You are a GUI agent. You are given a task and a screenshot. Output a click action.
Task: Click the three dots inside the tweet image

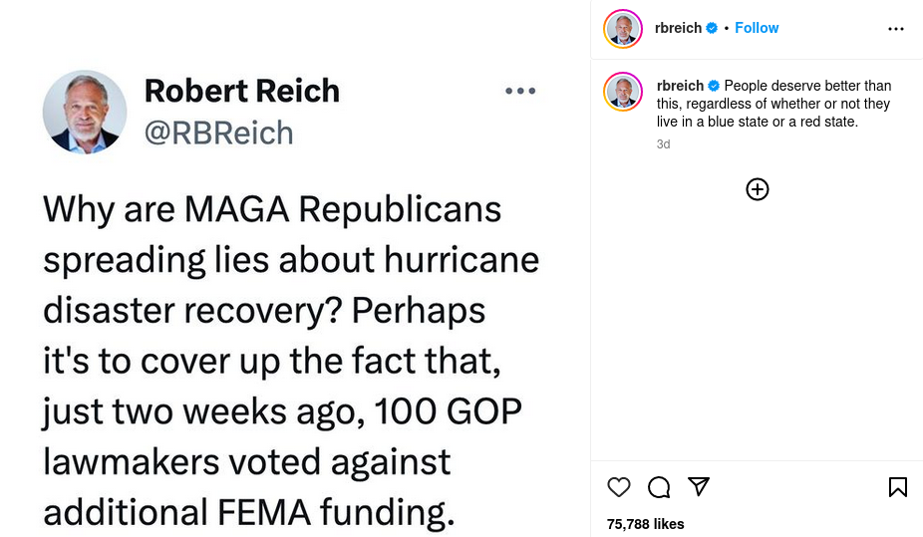click(520, 91)
